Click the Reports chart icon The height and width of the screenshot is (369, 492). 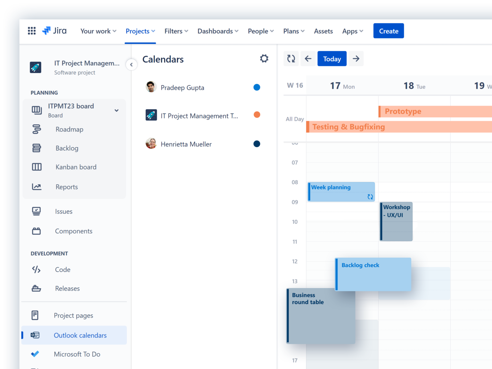pyautogui.click(x=37, y=187)
